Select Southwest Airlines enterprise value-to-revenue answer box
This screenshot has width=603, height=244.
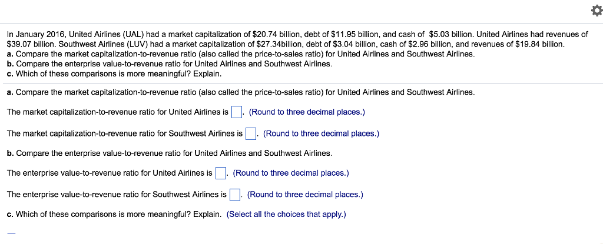pyautogui.click(x=235, y=195)
